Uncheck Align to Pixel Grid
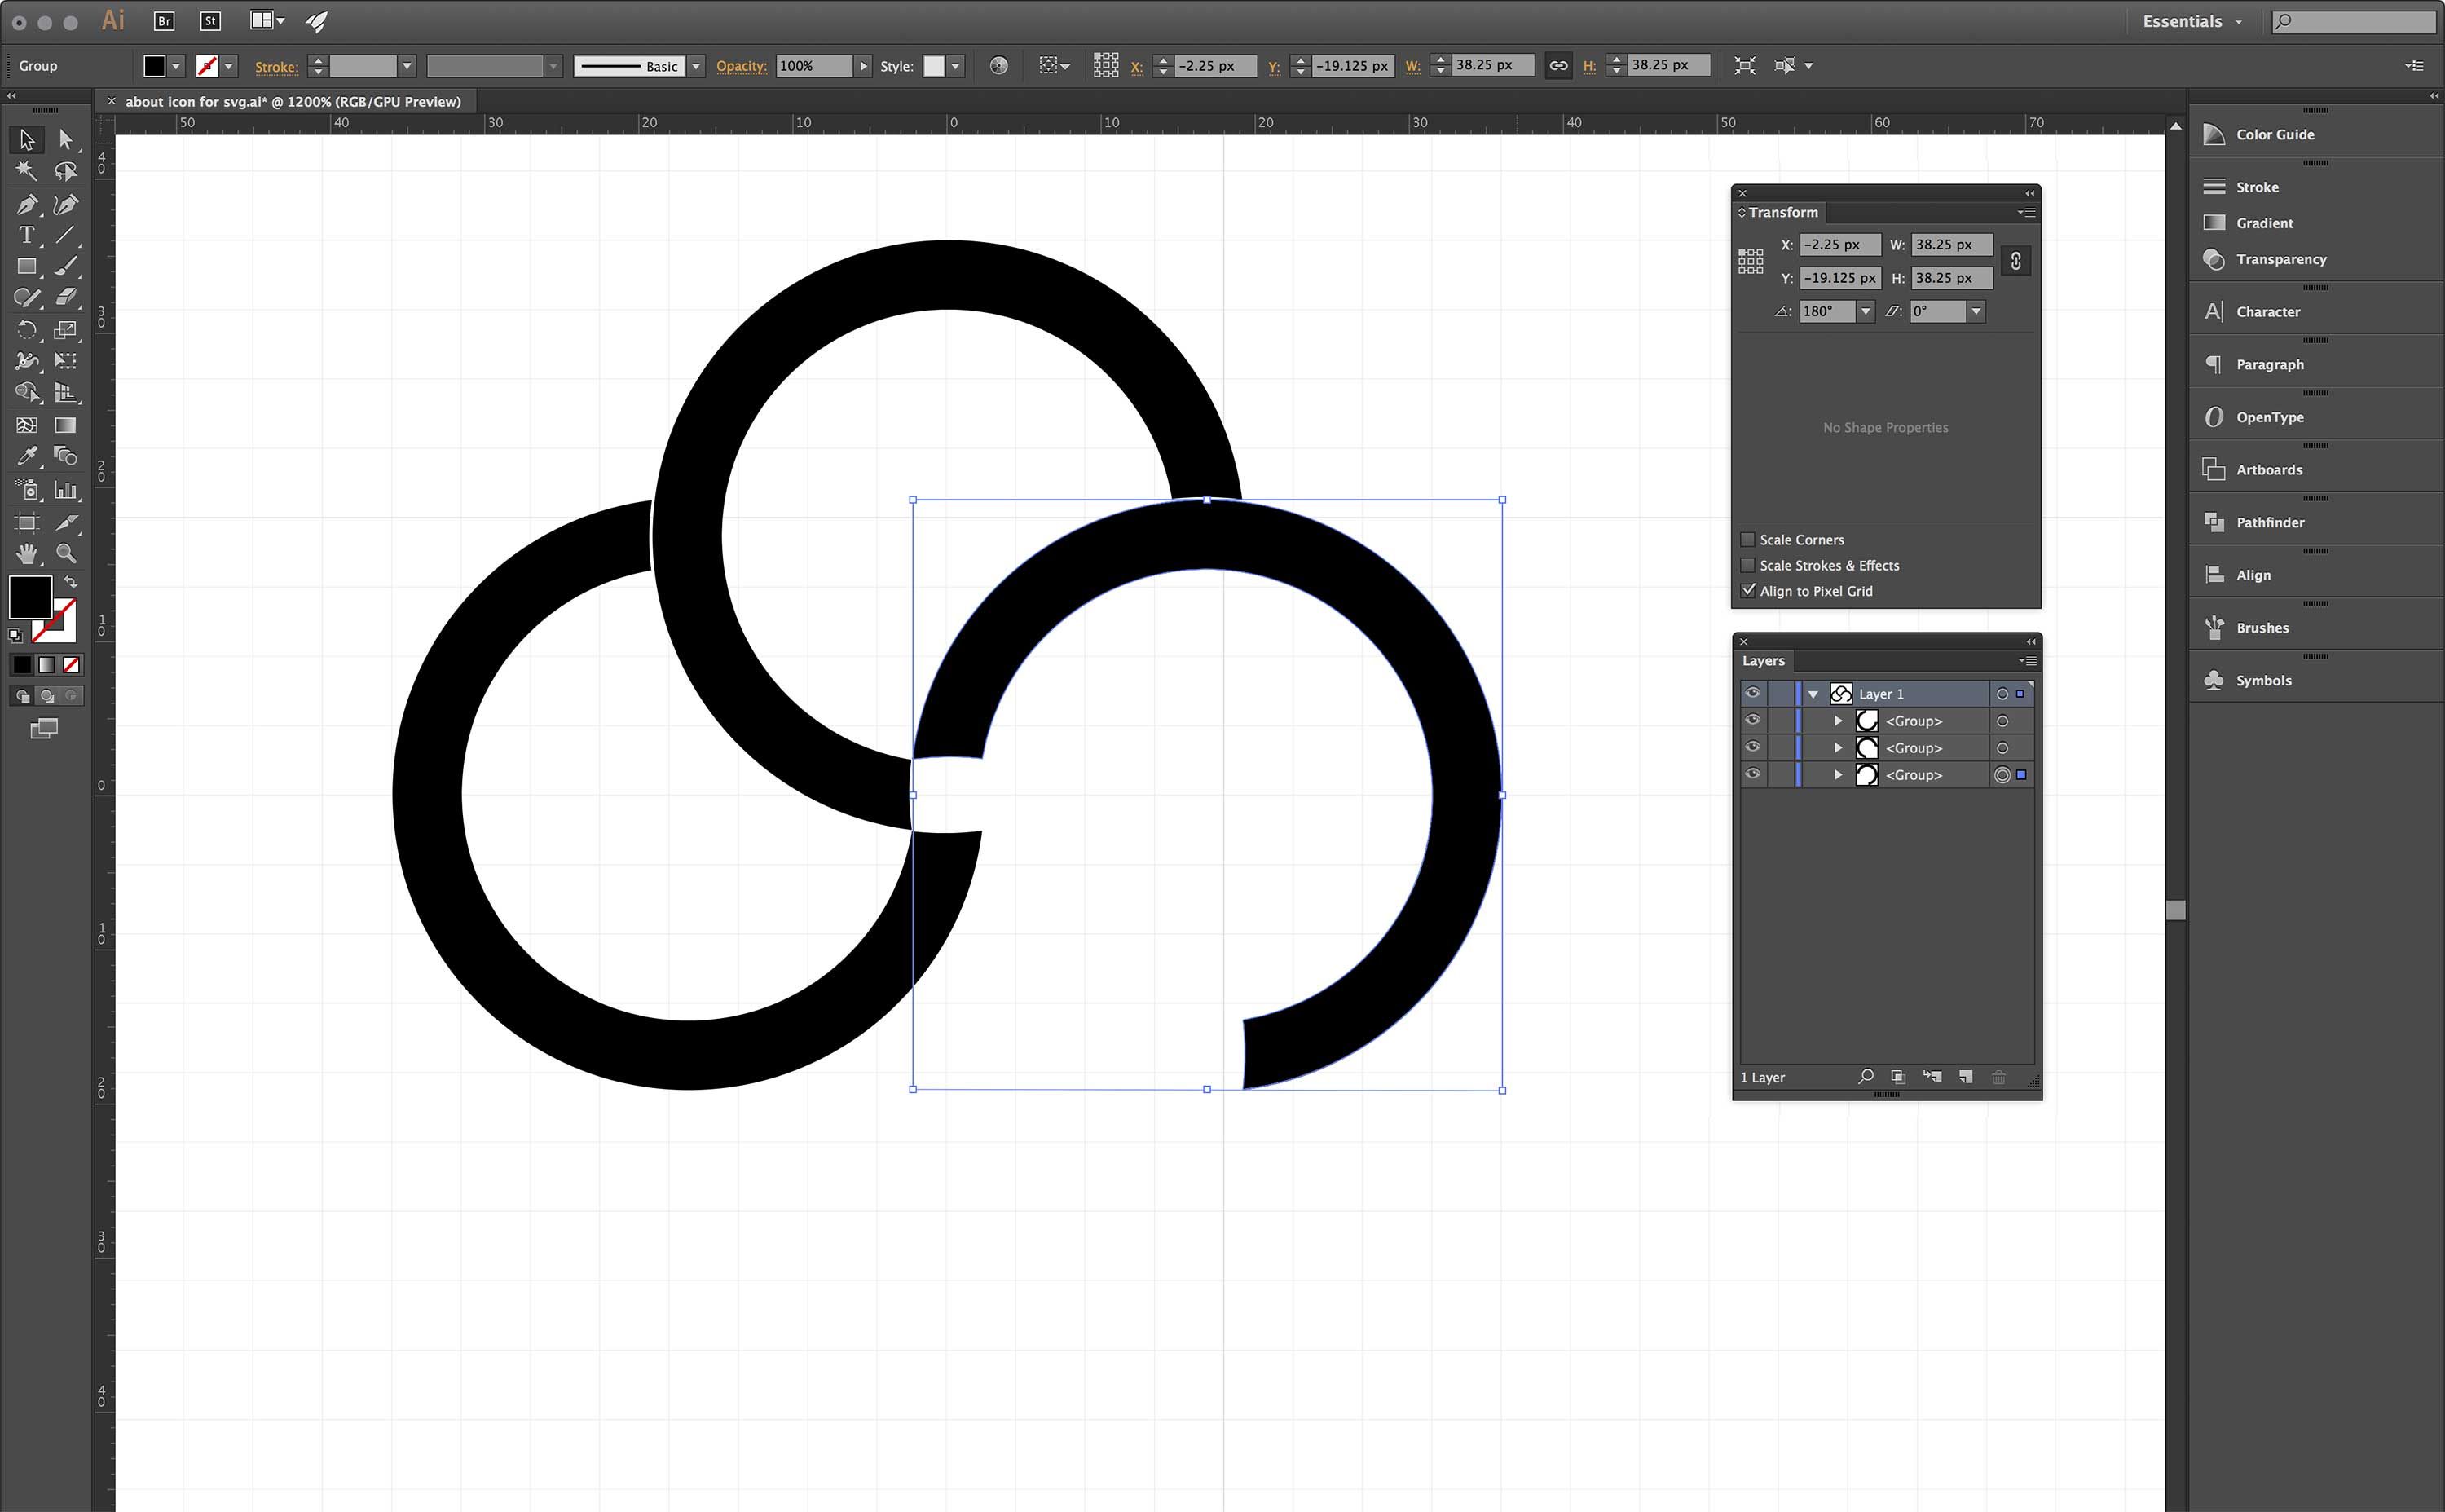The height and width of the screenshot is (1512, 2445). pyautogui.click(x=1748, y=591)
